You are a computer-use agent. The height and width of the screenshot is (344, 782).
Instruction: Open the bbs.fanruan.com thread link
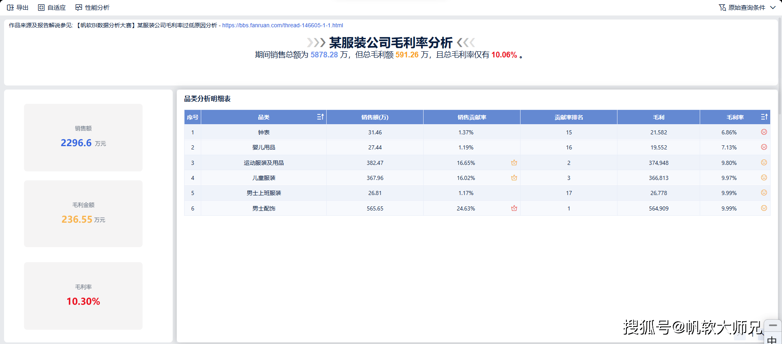(282, 25)
